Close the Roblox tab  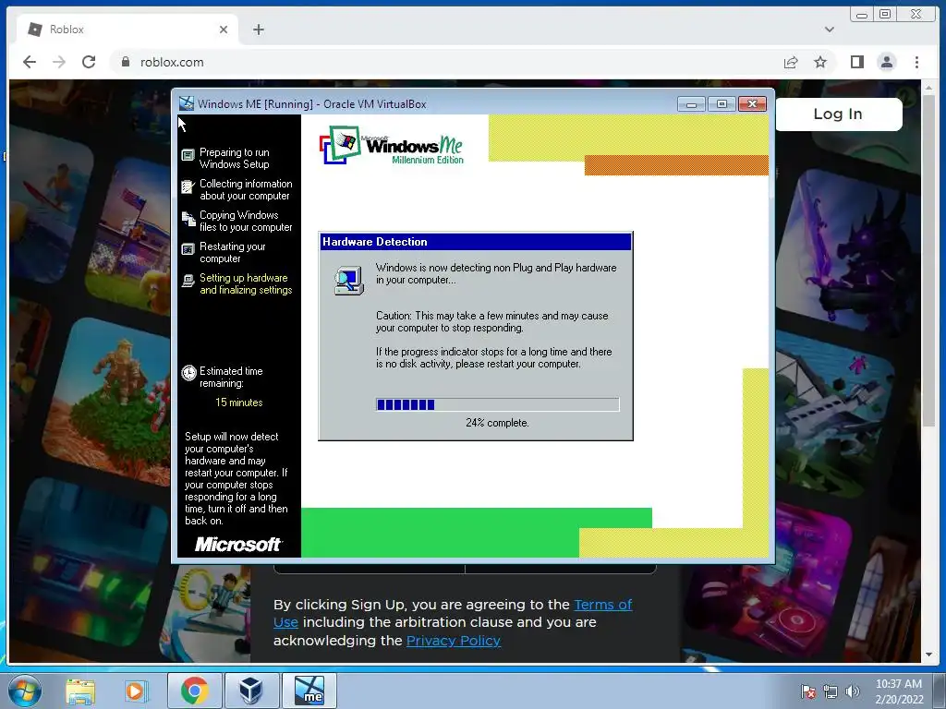tap(224, 30)
